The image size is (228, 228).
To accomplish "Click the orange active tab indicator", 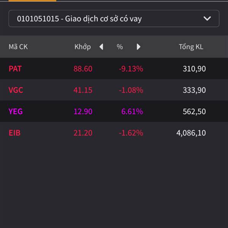I will (x=32, y=1).
